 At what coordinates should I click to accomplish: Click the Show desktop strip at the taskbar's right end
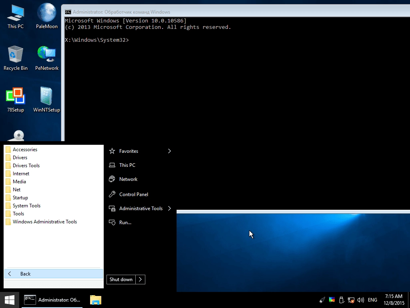pos(409,300)
